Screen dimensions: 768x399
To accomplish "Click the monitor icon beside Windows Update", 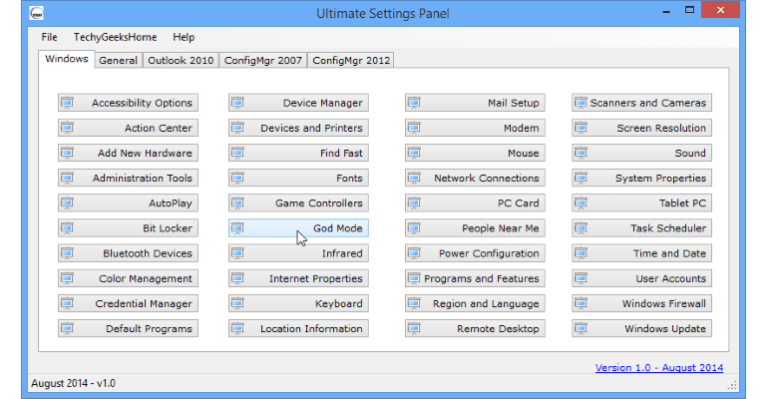I will [582, 329].
